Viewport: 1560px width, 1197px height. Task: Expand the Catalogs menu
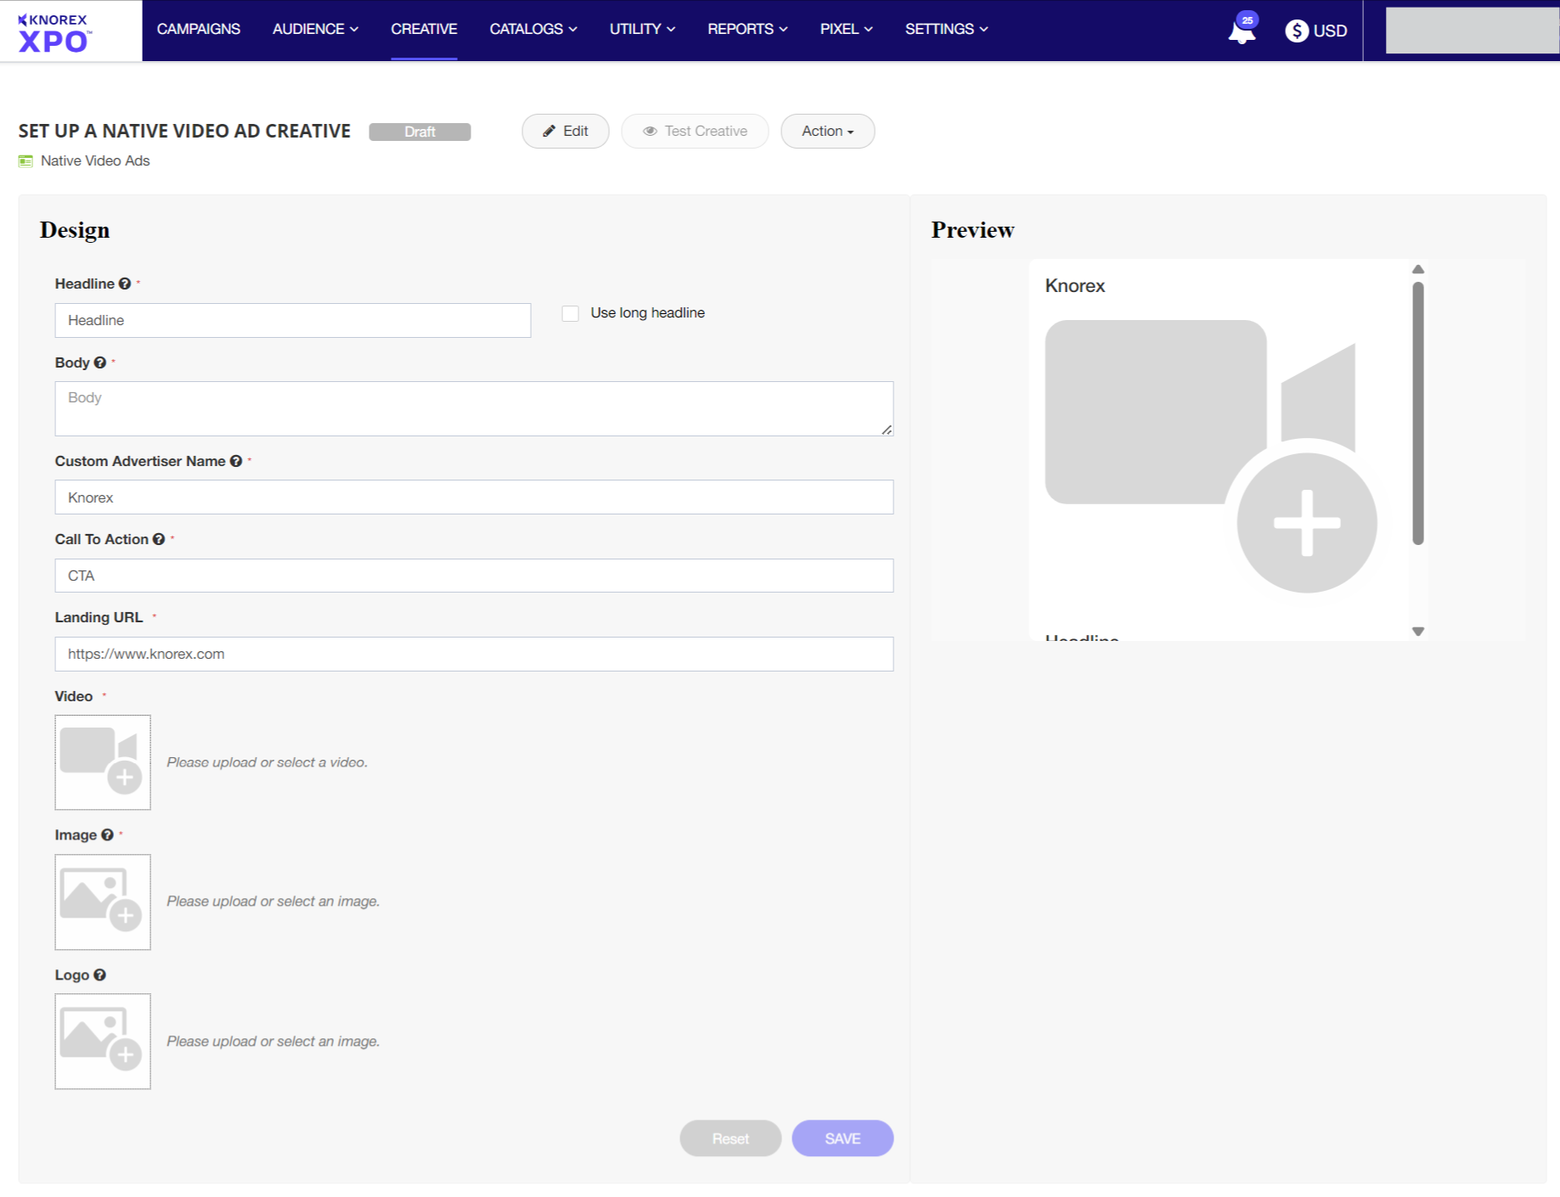533,29
